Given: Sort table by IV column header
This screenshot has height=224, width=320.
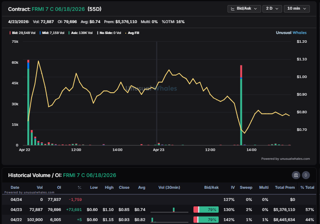Looking at the screenshot, I should [x=233, y=188].
